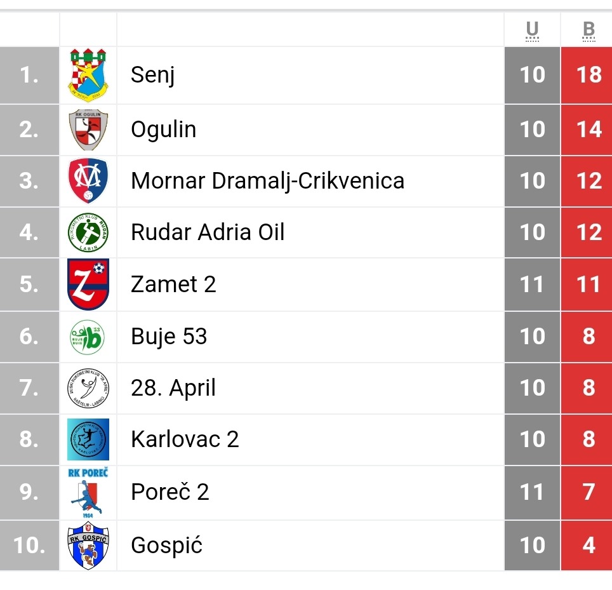Select the Rudar Adria Oil team name
The width and height of the screenshot is (612, 590).
coord(208,232)
